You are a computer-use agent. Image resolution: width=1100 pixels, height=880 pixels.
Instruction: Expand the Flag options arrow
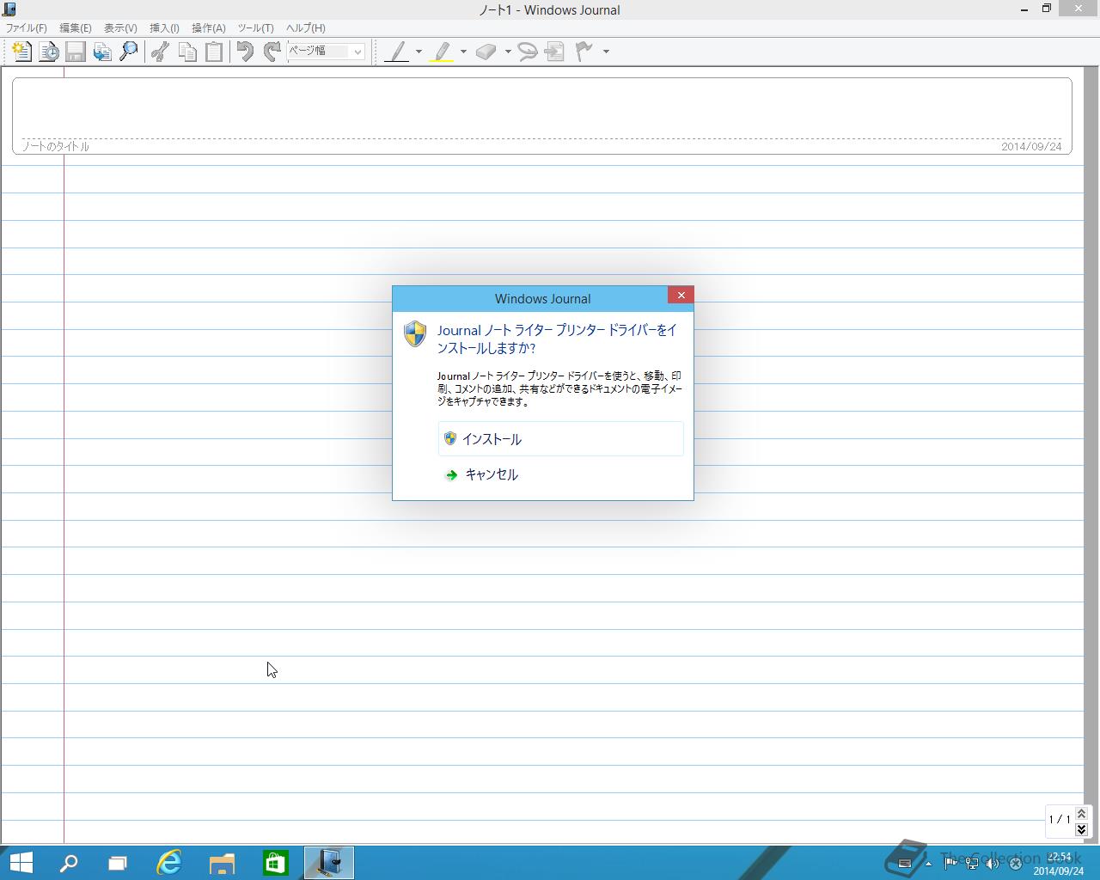tap(606, 52)
